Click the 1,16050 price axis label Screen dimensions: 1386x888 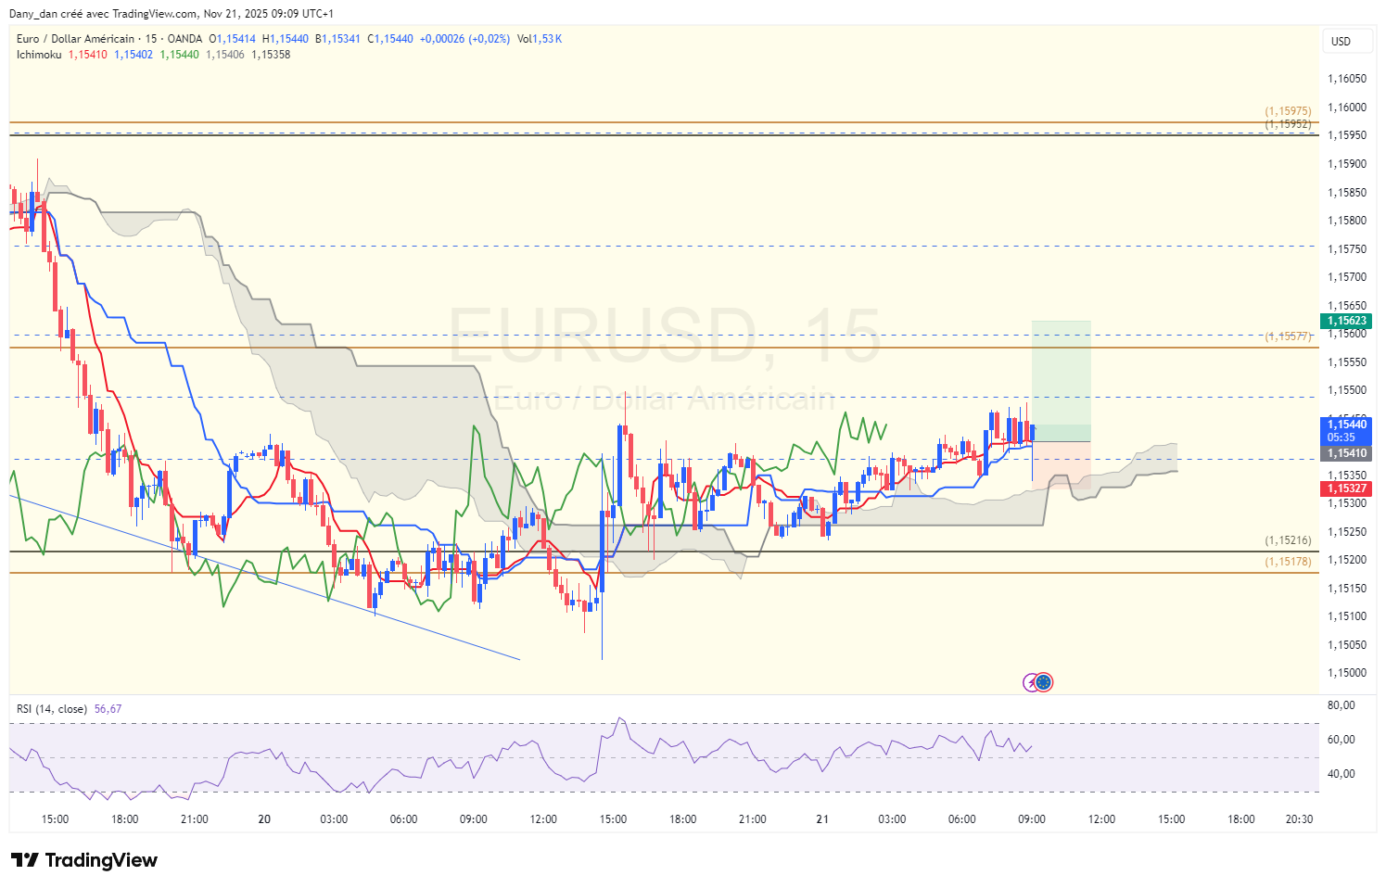coord(1347,79)
